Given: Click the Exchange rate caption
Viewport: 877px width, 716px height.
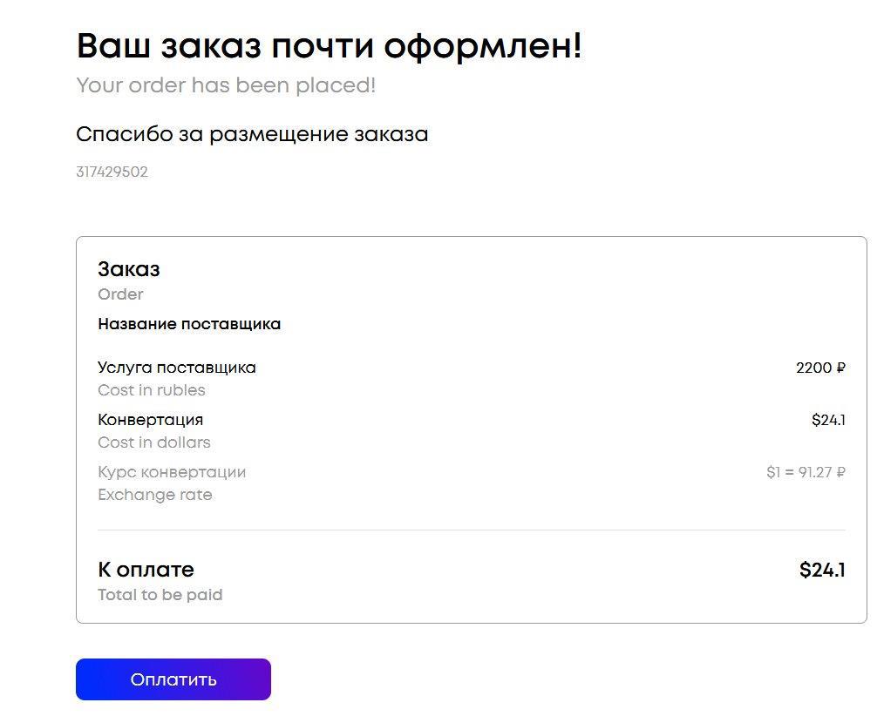Looking at the screenshot, I should (155, 495).
